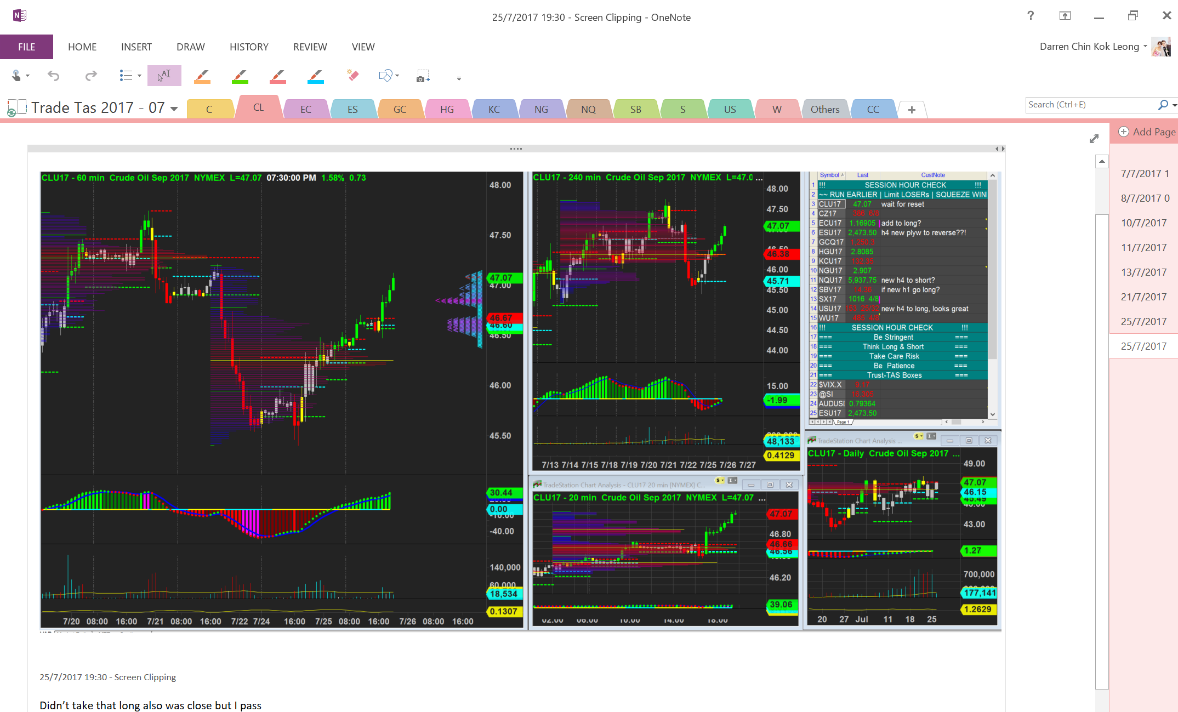Click the notebook icon beside Trade Tas
This screenshot has height=712, width=1178.
17,107
